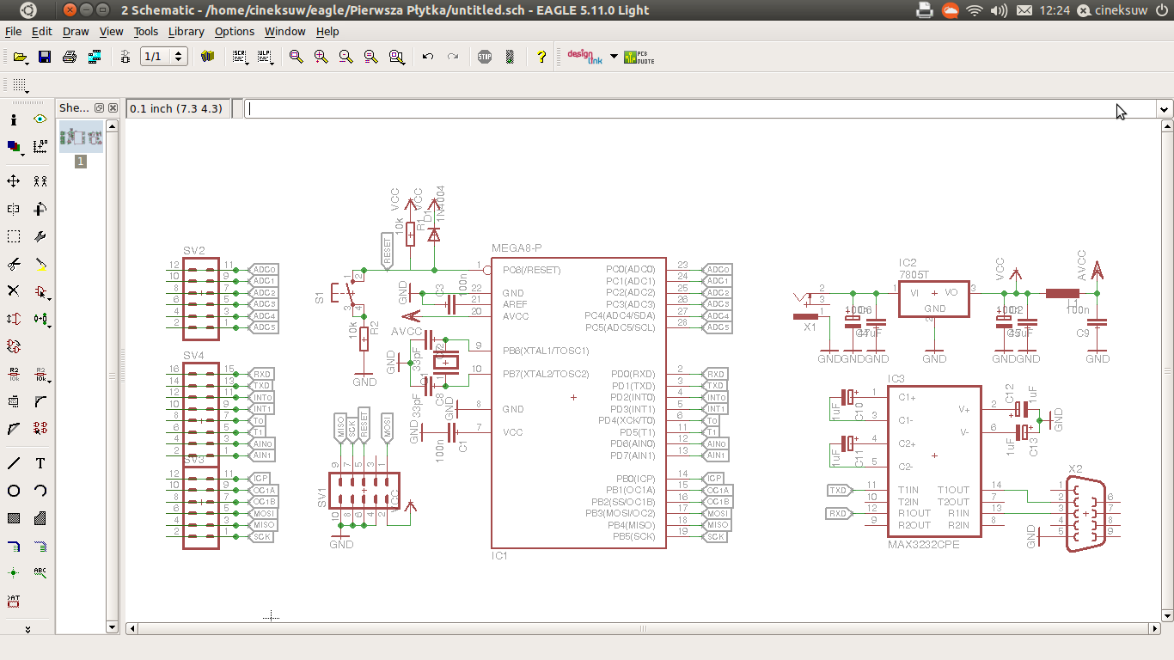Open the Display layers color tool

[x=14, y=146]
